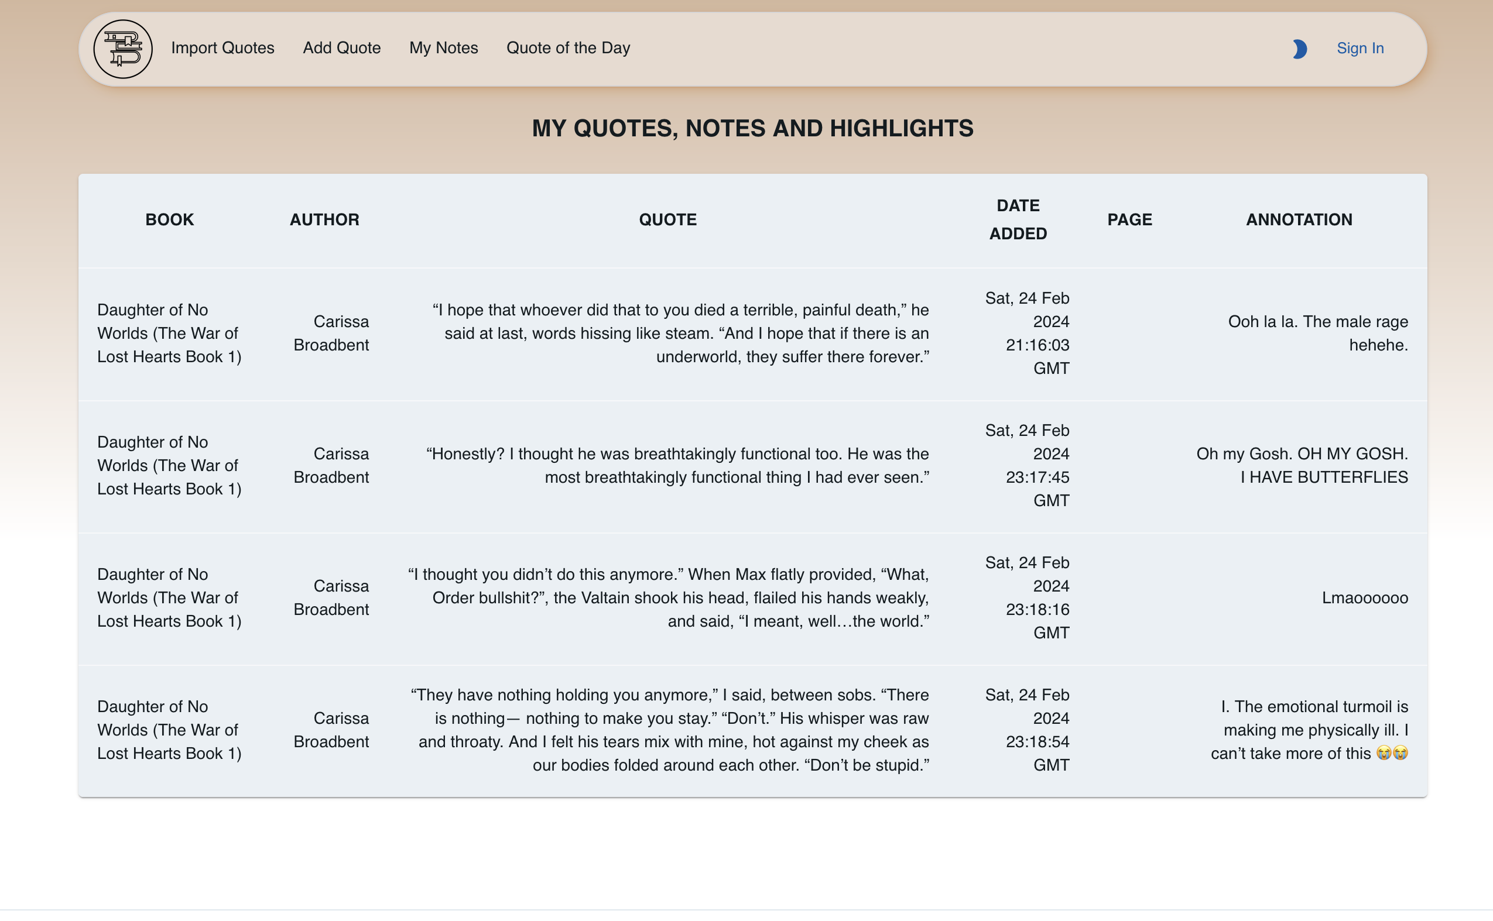Open Import Quotes page
Image resolution: width=1493 pixels, height=921 pixels.
pyautogui.click(x=222, y=48)
